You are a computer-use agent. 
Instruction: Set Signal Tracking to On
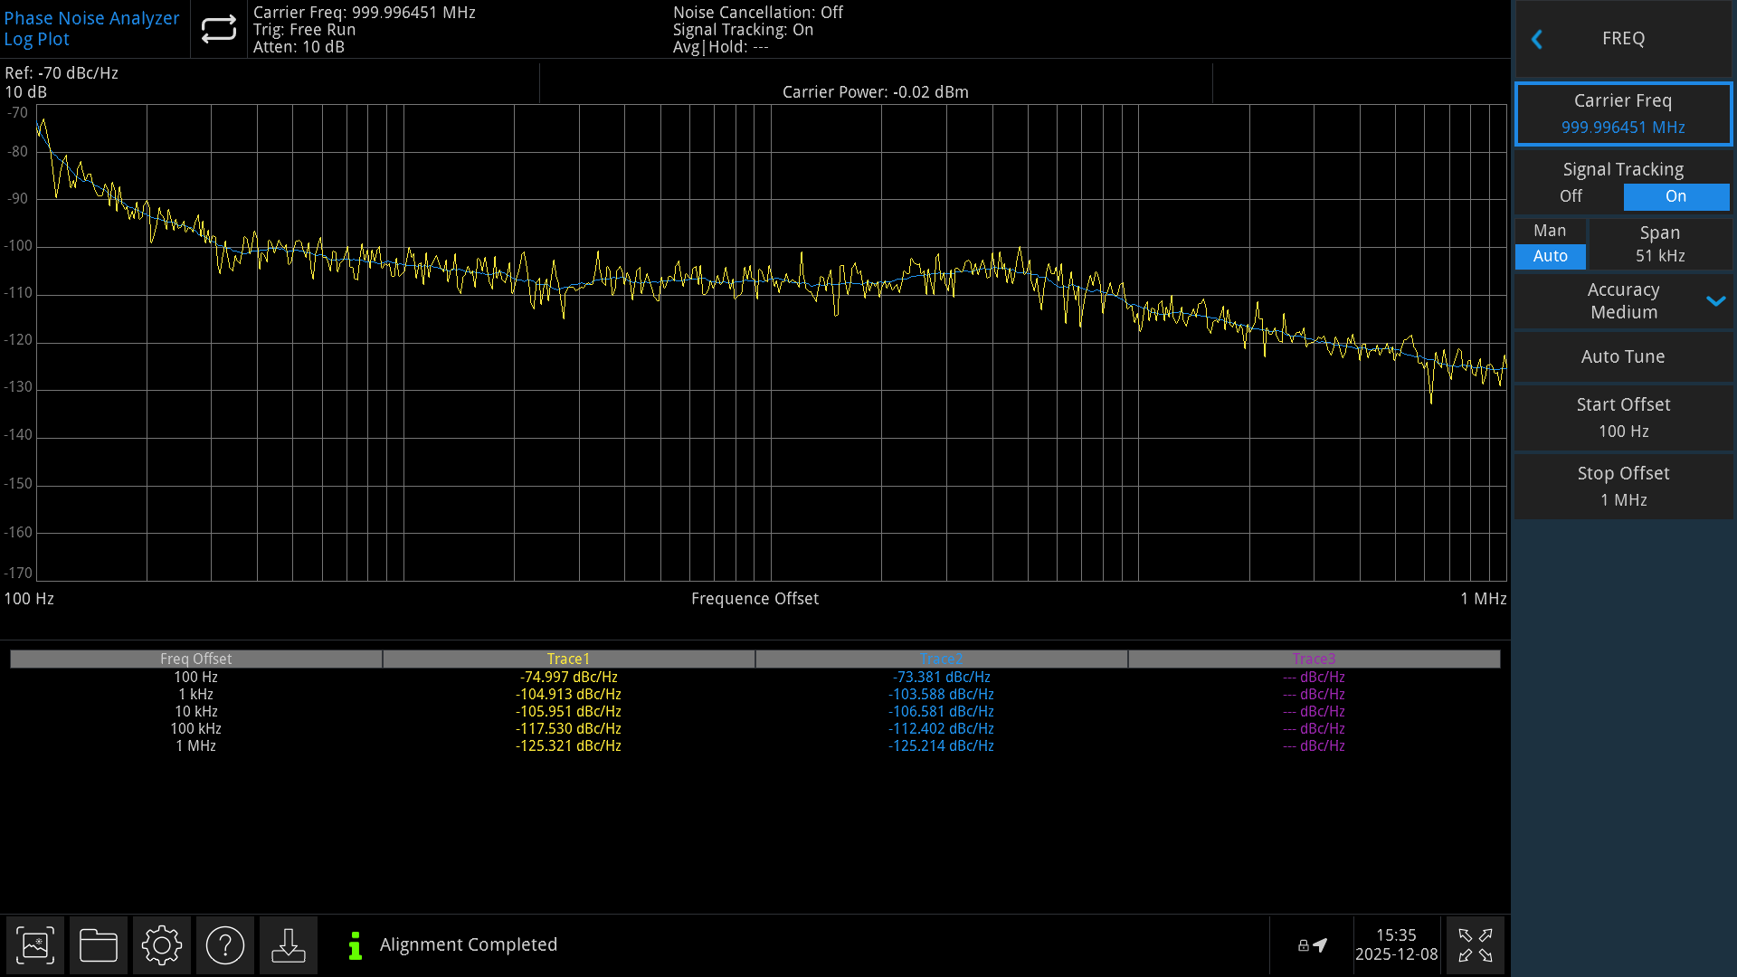1675,196
